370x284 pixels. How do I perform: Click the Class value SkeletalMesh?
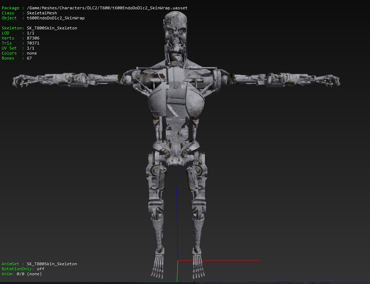click(42, 13)
